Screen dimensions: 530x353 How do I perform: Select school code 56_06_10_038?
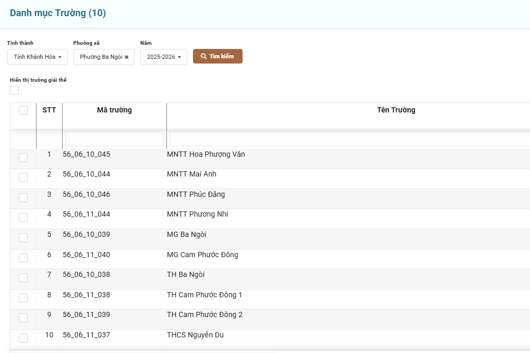tap(87, 275)
